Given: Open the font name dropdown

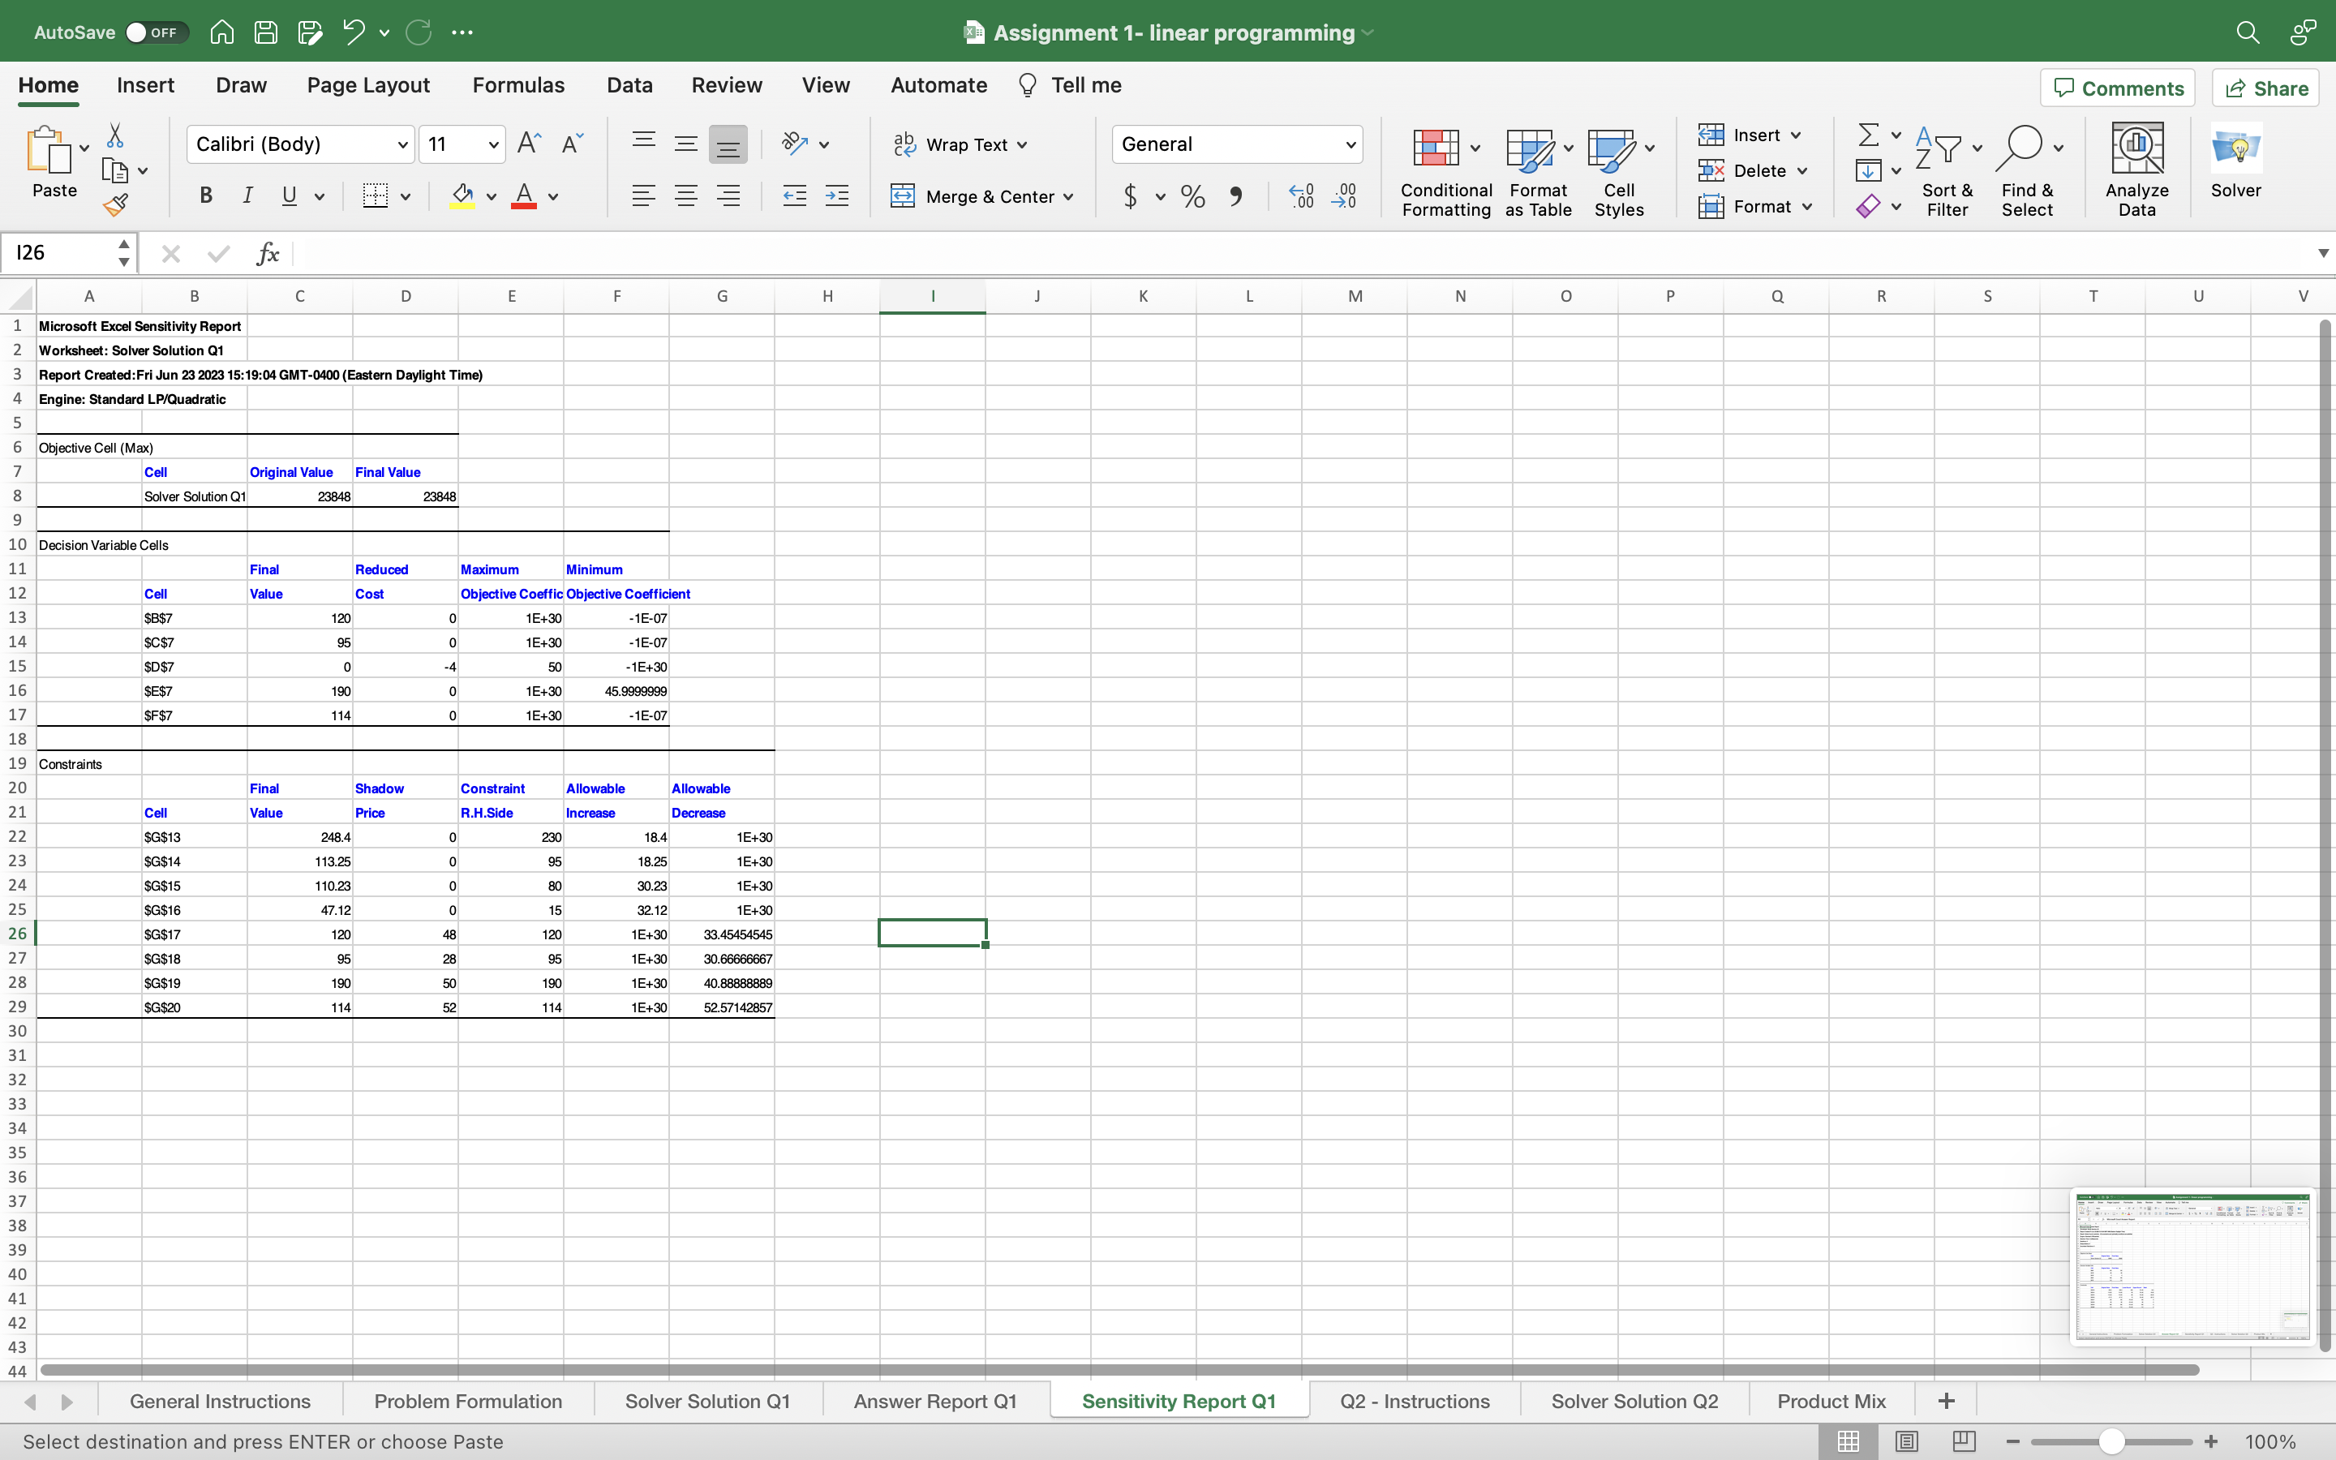Looking at the screenshot, I should point(402,145).
